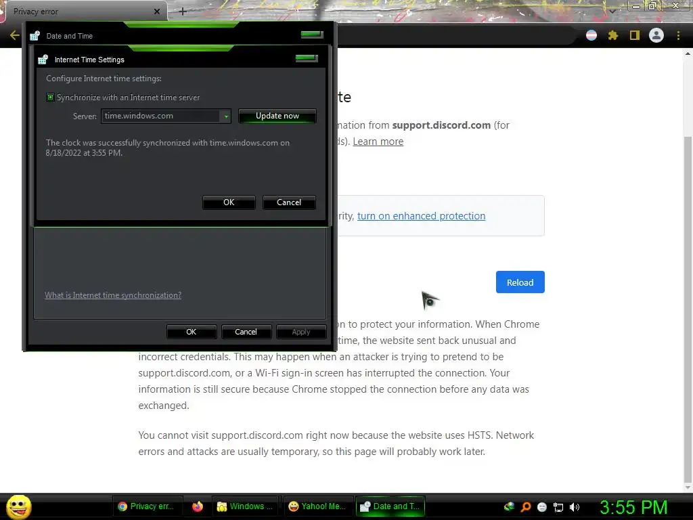The width and height of the screenshot is (693, 520).
Task: Close the Date and Time window
Action: [312, 35]
